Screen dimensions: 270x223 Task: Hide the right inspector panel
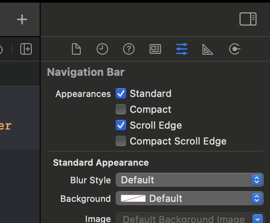coord(248,19)
